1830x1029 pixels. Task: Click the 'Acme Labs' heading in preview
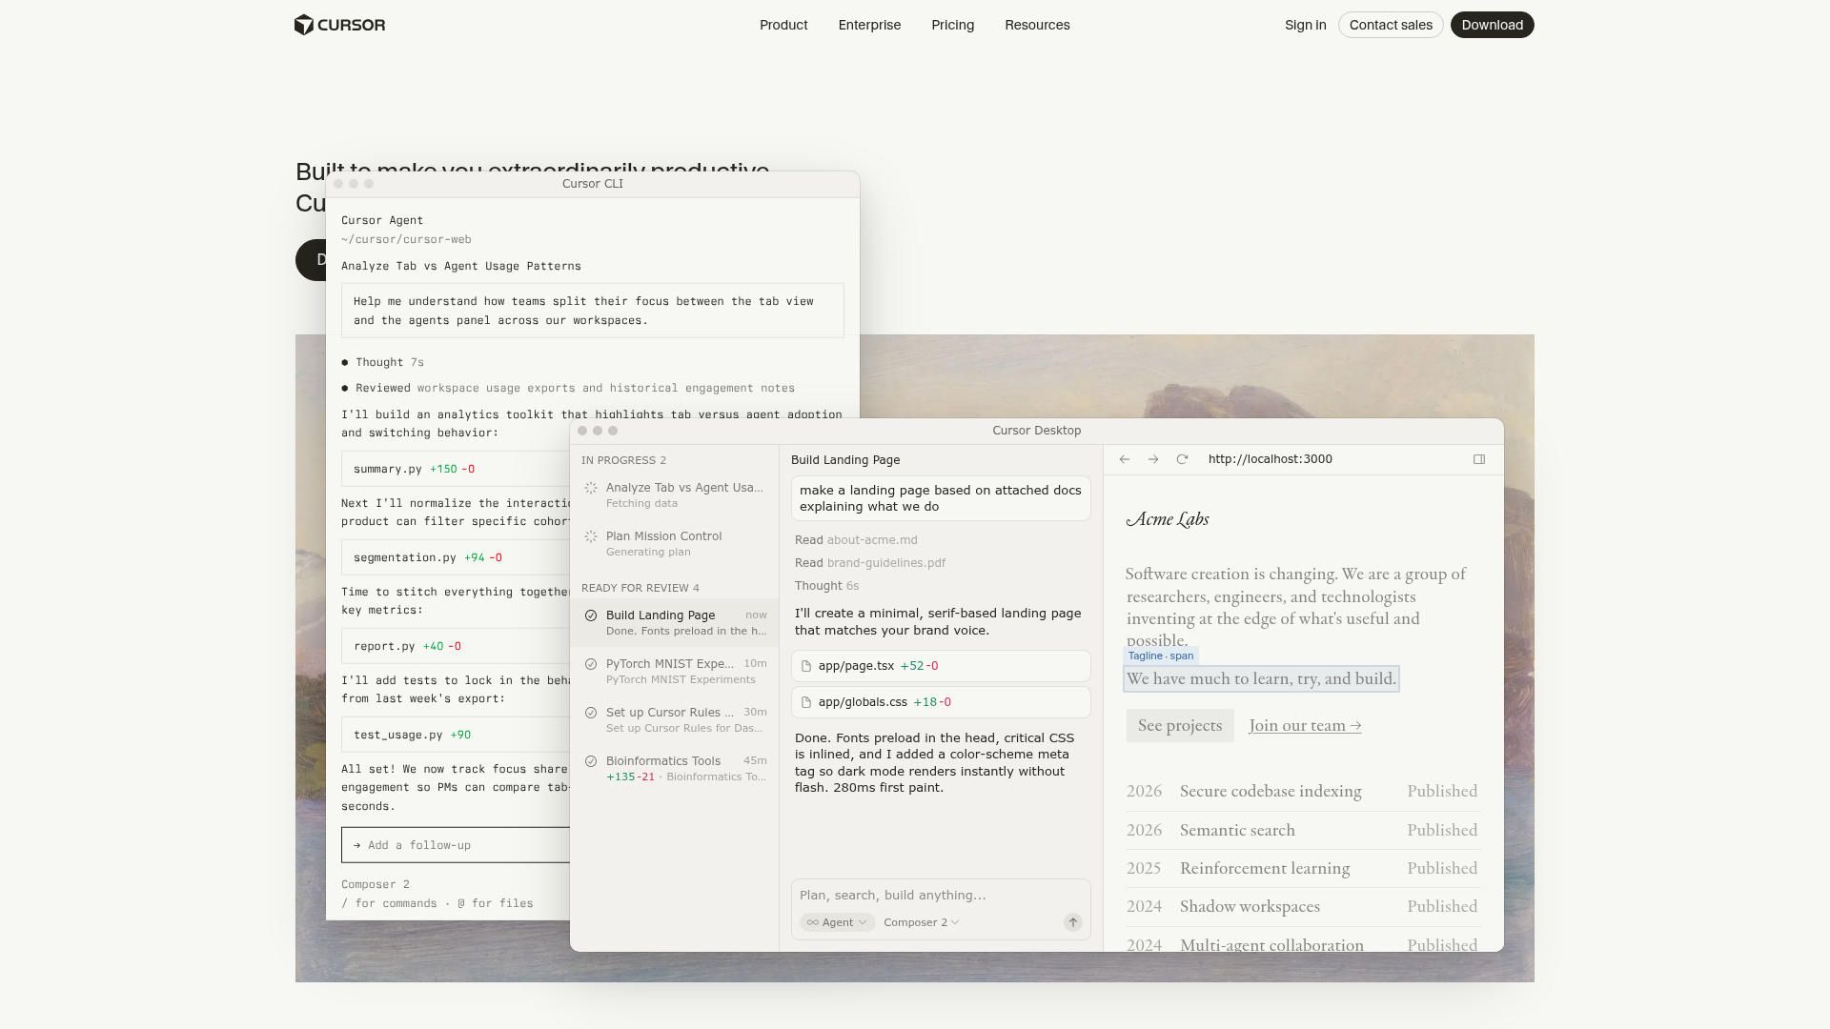[x=1168, y=519]
